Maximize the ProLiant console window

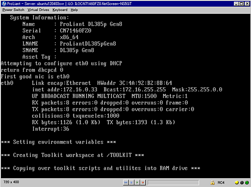pyautogui.click(x=241, y=3)
